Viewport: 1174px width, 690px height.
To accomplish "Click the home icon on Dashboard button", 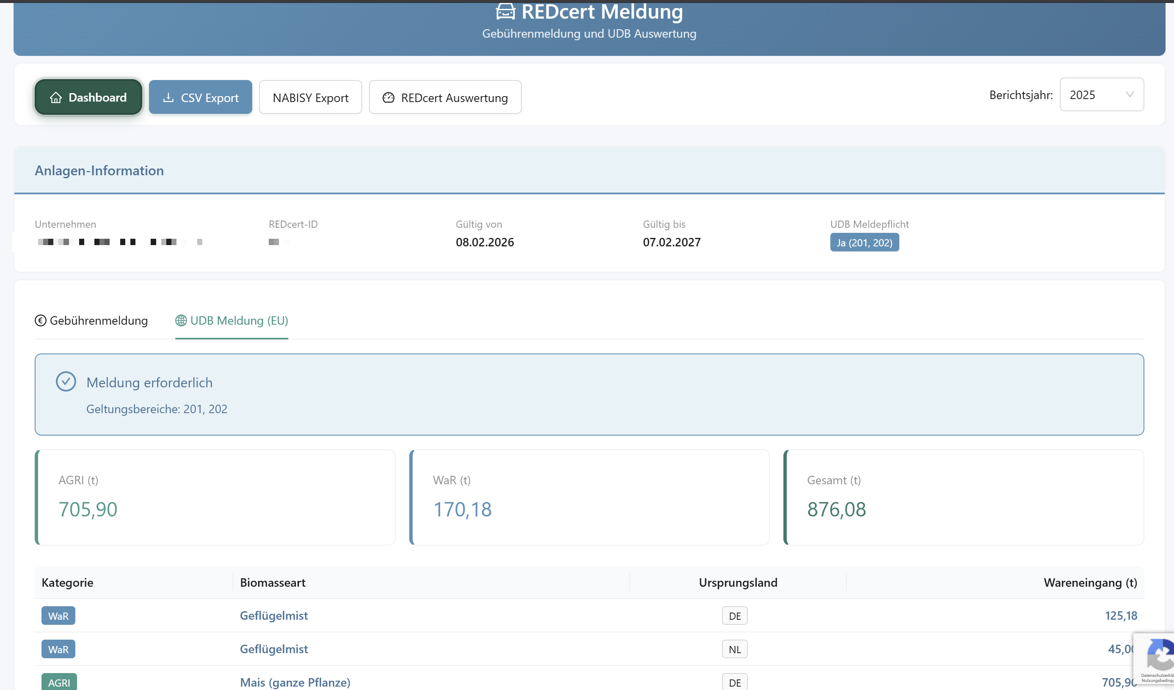I will pos(56,97).
